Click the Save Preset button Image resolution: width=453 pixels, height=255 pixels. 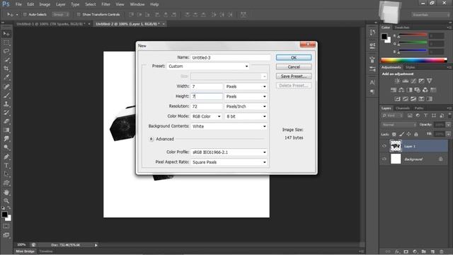[294, 76]
